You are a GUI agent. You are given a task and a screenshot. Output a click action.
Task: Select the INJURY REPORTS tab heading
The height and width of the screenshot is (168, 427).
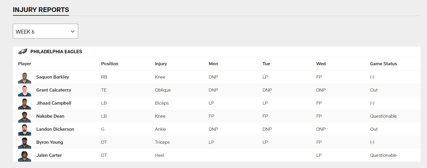pyautogui.click(x=41, y=10)
